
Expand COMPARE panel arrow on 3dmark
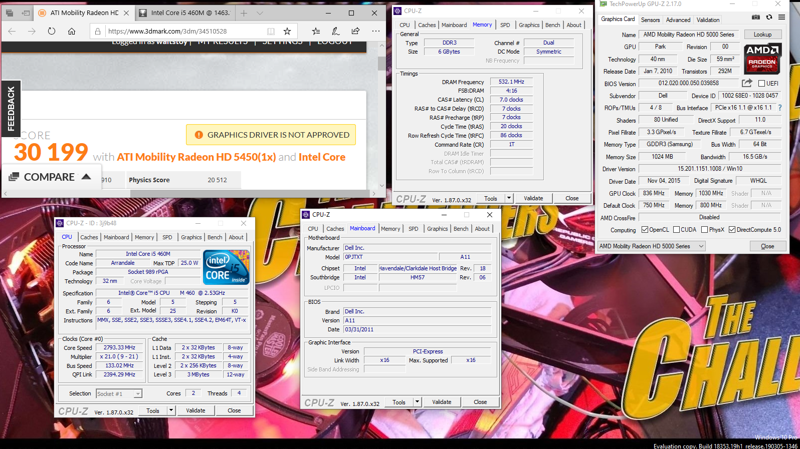[x=86, y=177]
